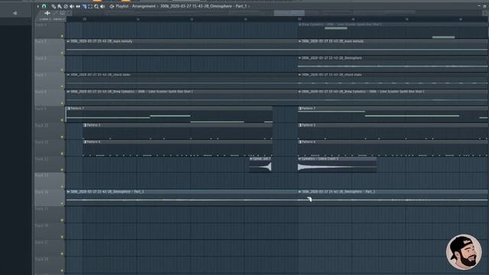
Task: Open the playlist options menu arrow
Action: click(x=38, y=6)
